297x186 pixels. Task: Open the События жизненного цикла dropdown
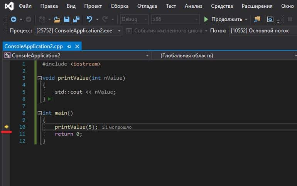(206, 31)
